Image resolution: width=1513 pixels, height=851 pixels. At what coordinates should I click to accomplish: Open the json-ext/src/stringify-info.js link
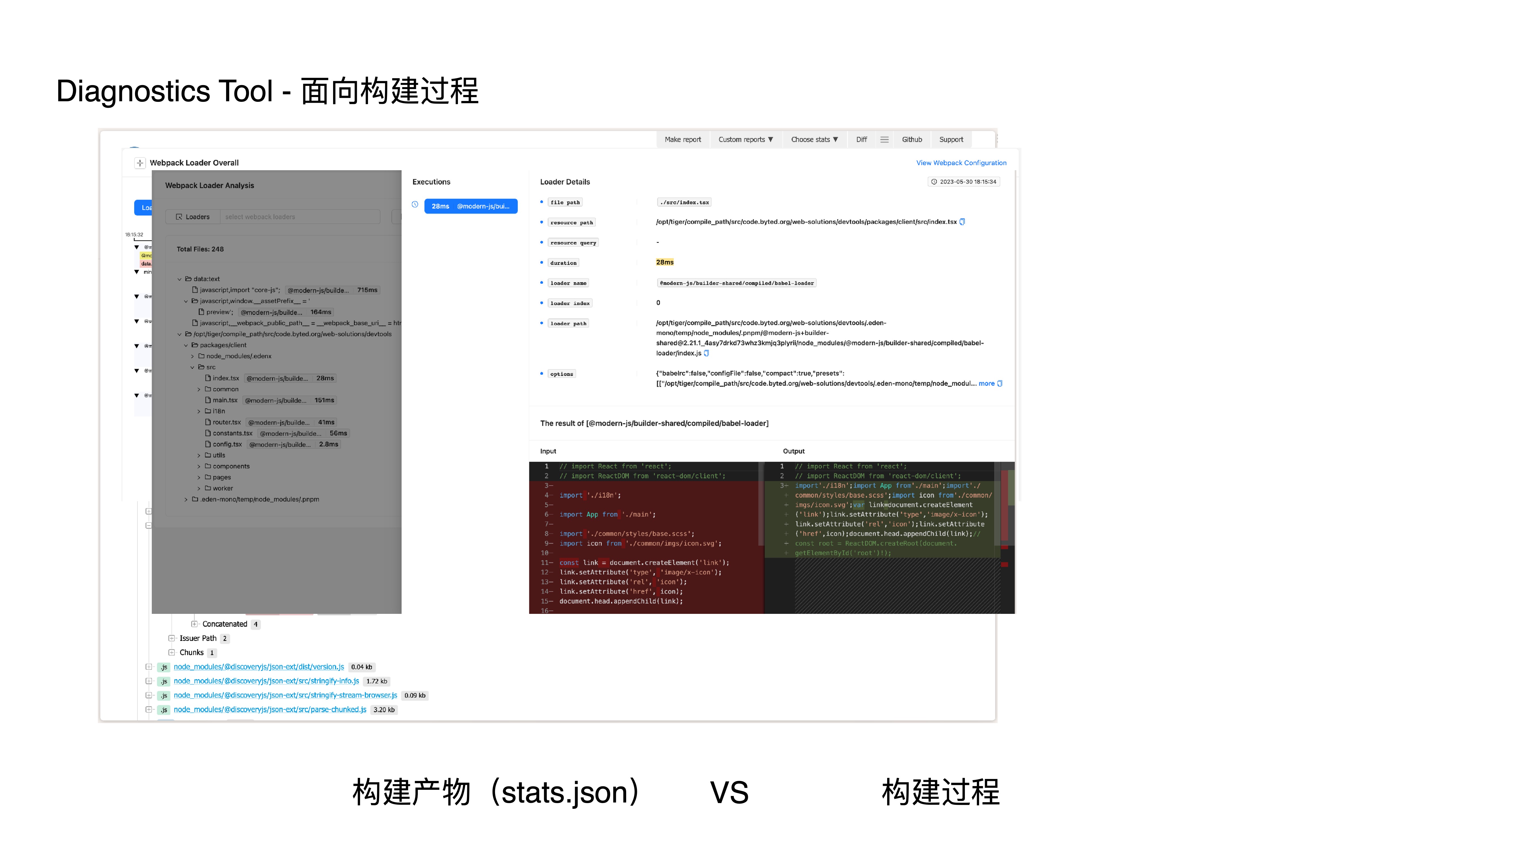click(x=266, y=681)
